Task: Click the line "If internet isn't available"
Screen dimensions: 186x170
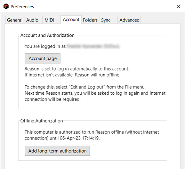Action: (72, 75)
